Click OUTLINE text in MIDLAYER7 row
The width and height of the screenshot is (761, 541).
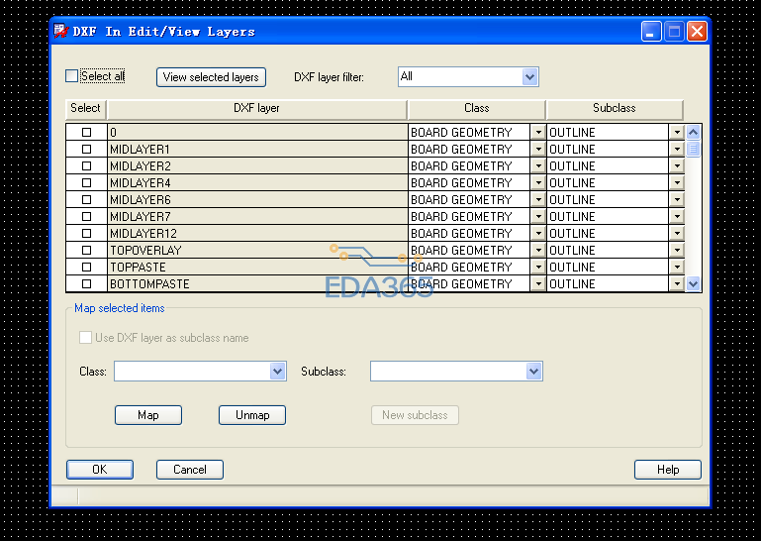(572, 216)
